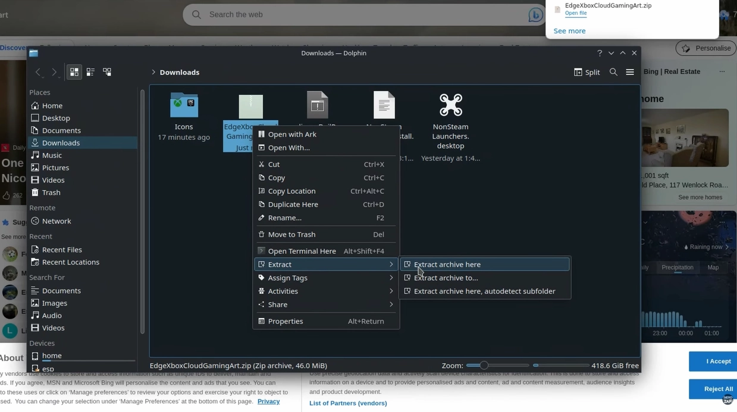Open the search icon in Dolphin toolbar
This screenshot has height=412, width=737.
coord(613,72)
